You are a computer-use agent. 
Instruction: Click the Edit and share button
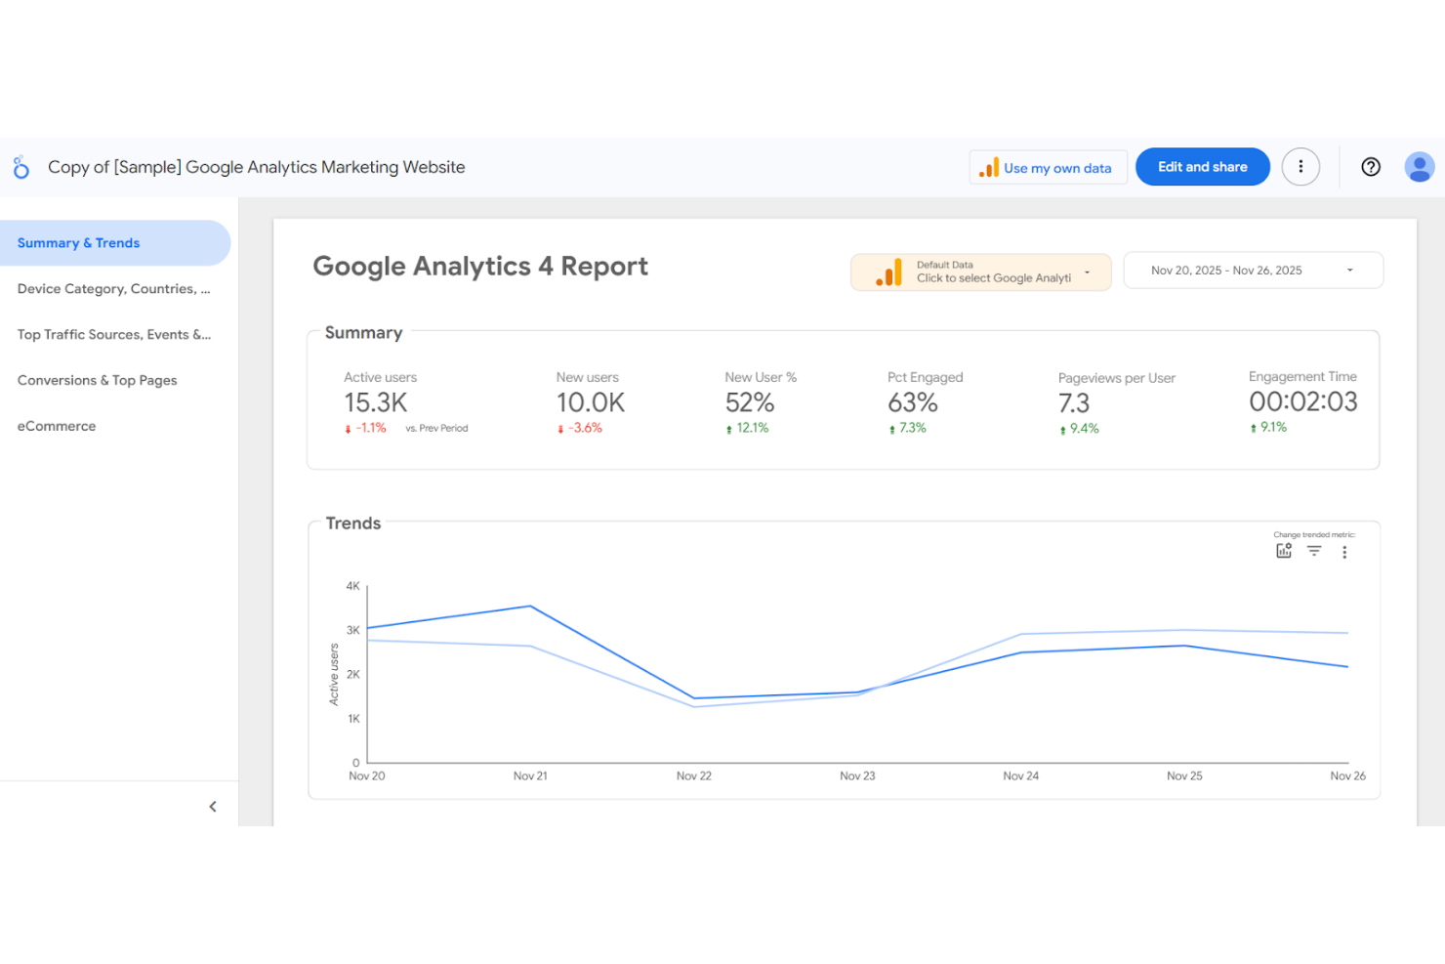pyautogui.click(x=1202, y=167)
